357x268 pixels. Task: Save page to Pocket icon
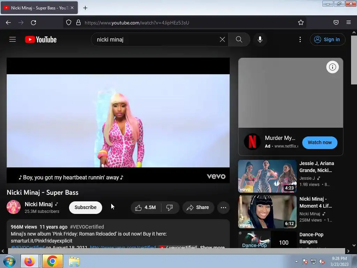click(336, 22)
